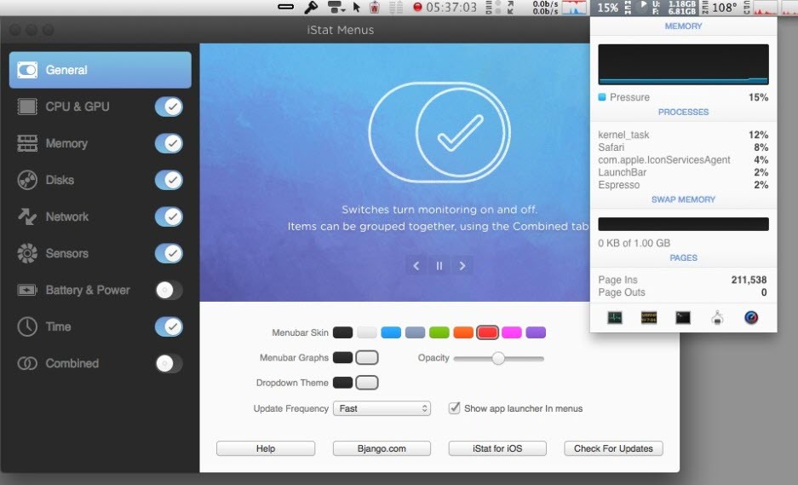Pause the intro slideshow
This screenshot has width=798, height=485.
point(439,265)
